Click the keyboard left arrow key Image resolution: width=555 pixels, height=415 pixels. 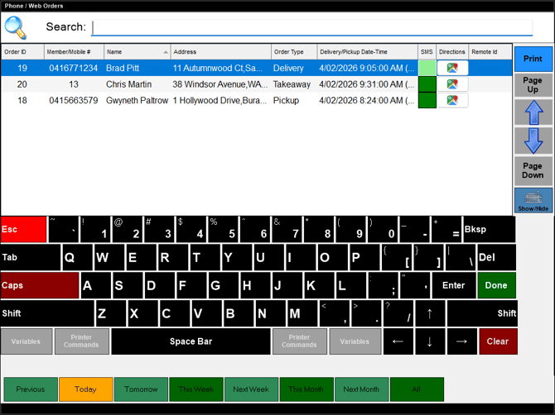(x=398, y=341)
